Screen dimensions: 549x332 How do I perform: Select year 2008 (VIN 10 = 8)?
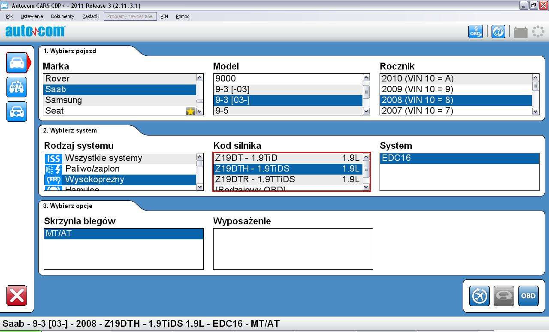click(x=456, y=100)
